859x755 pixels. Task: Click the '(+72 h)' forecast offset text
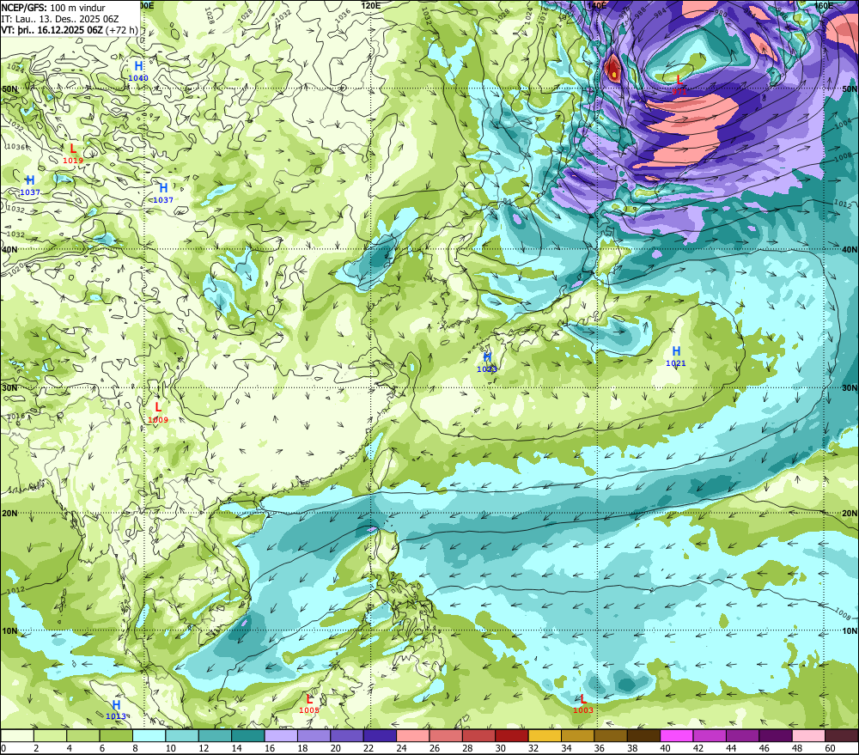click(122, 30)
